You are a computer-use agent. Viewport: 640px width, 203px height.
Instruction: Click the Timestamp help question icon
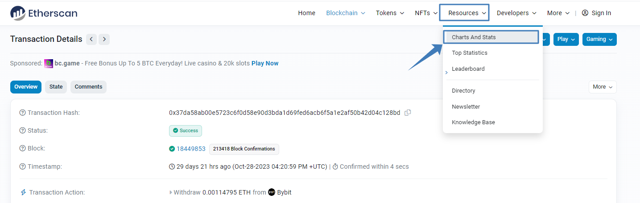(22, 166)
